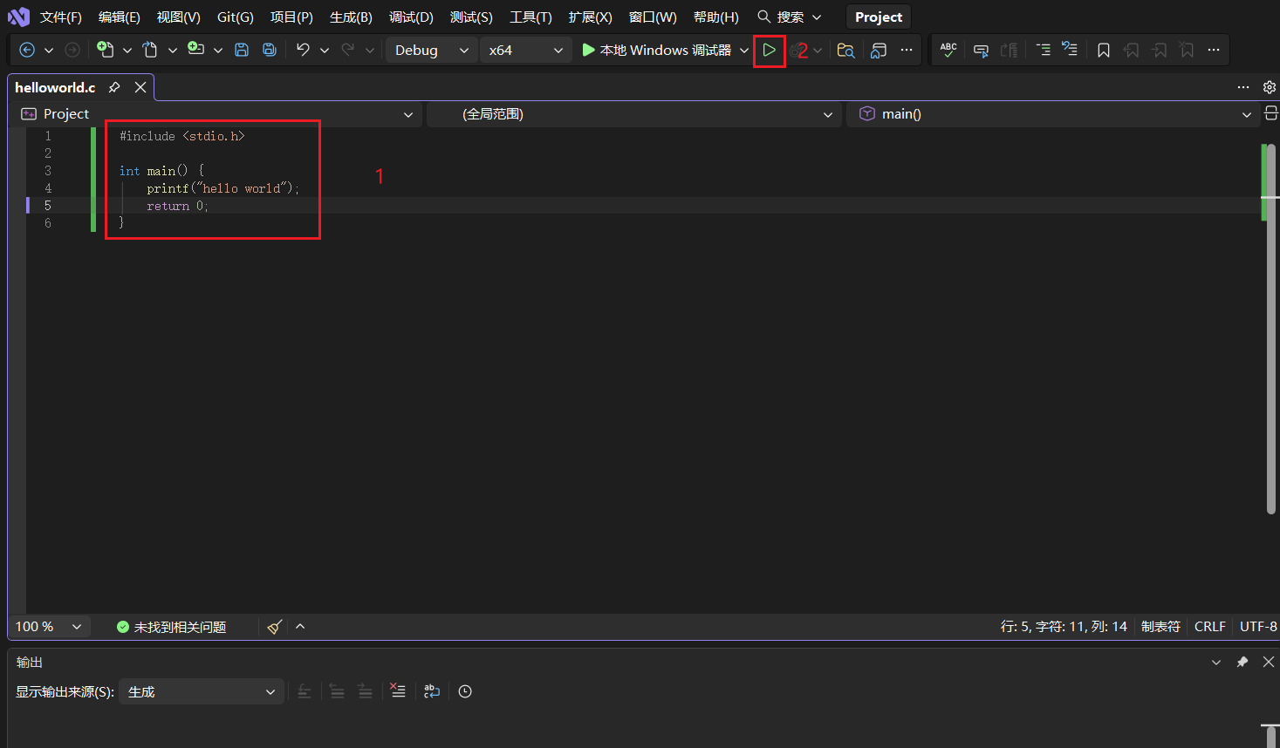Image resolution: width=1280 pixels, height=748 pixels.
Task: Open the Project scope dropdown
Action: tap(216, 114)
